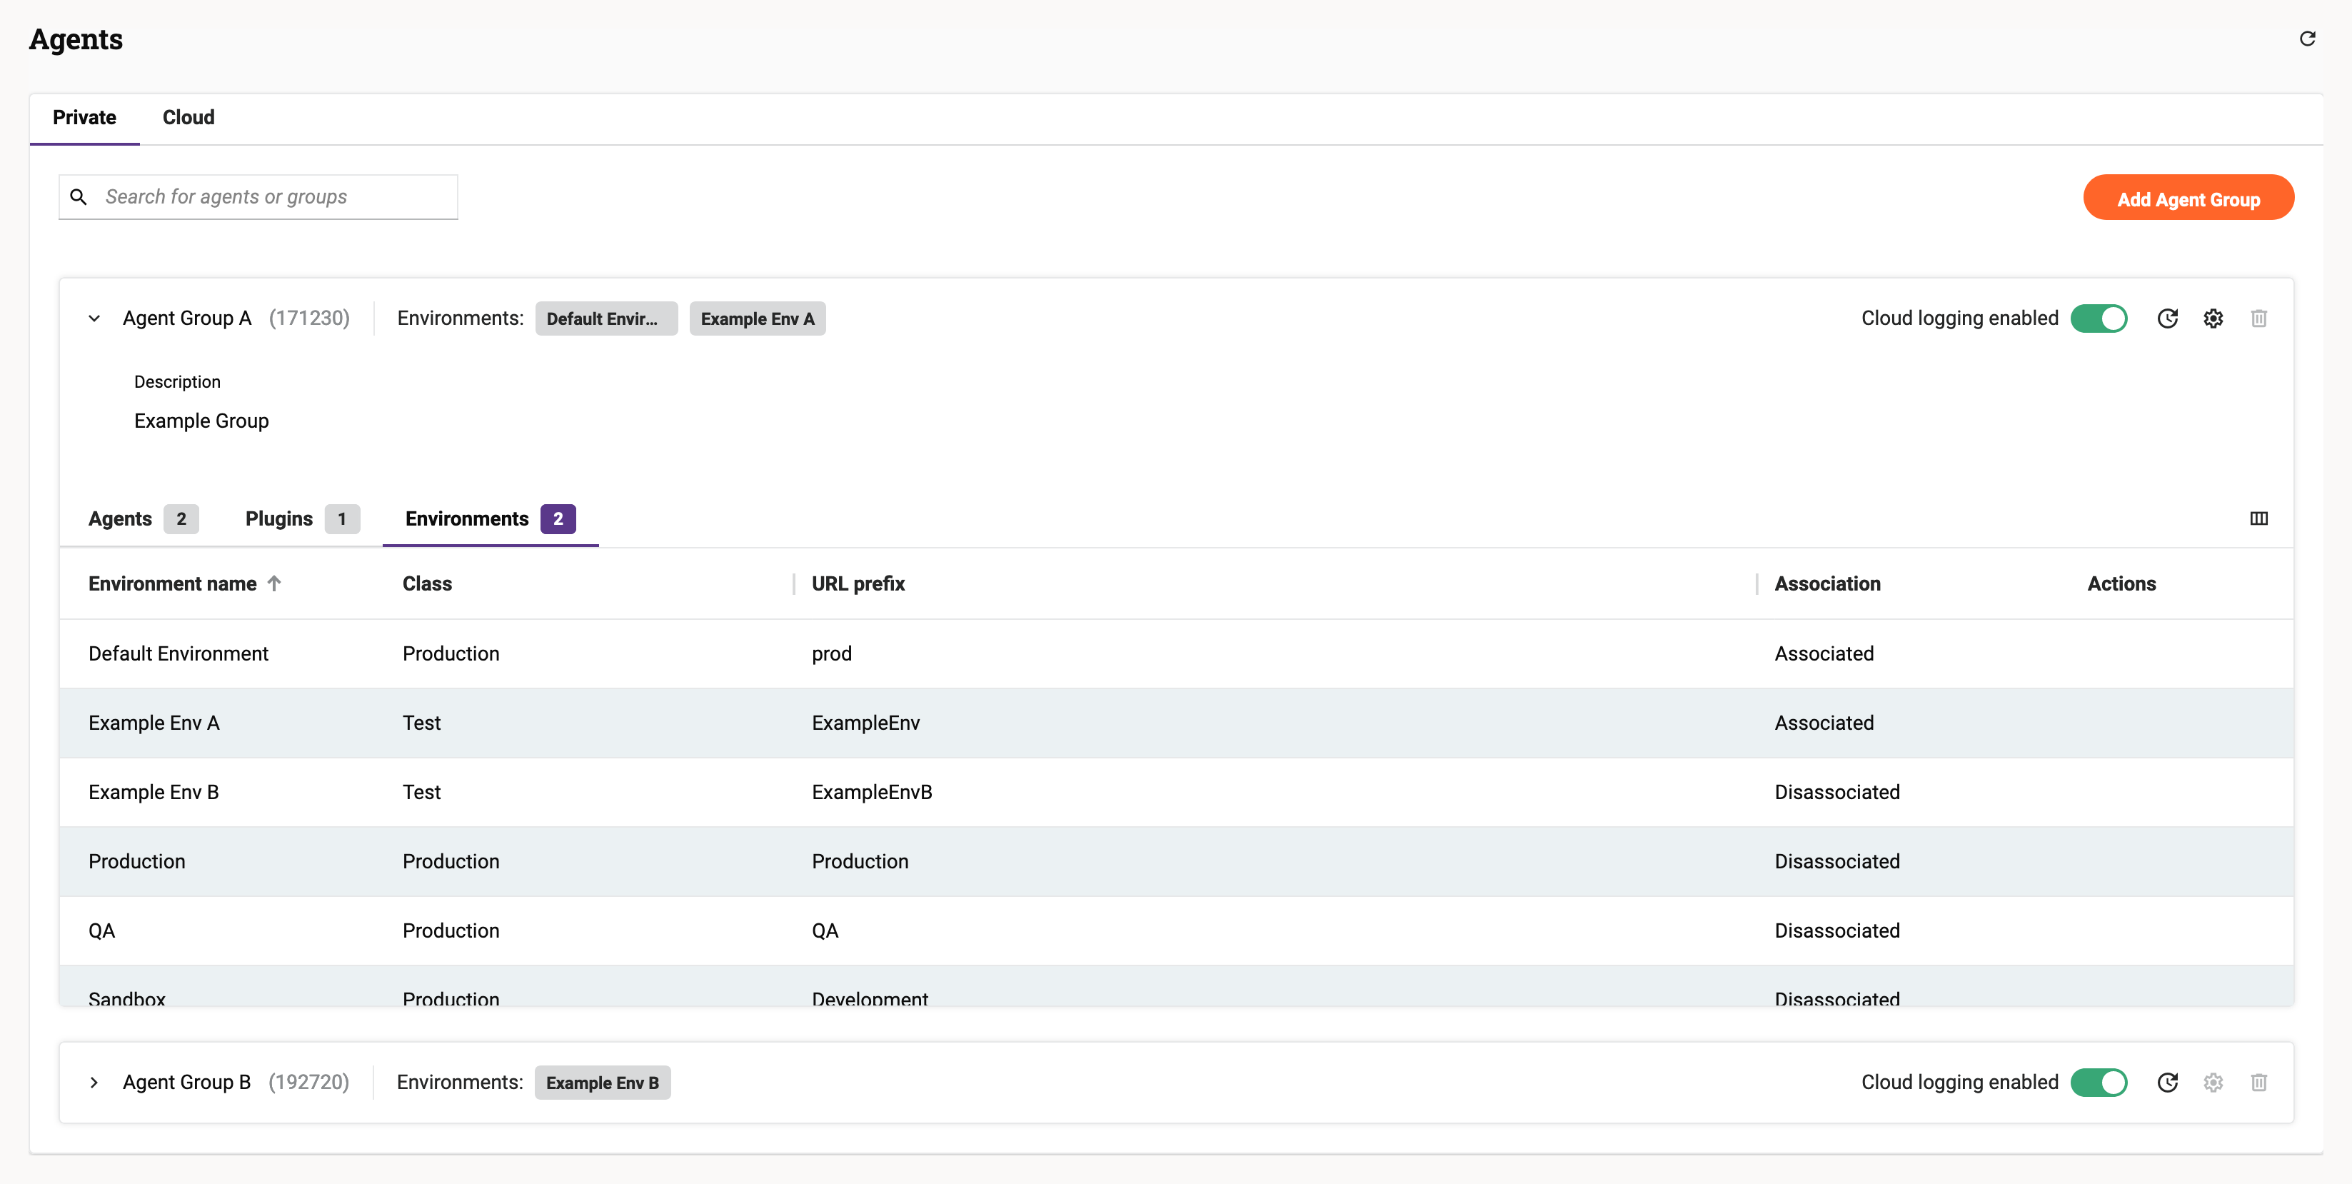Click the delete trash icon for Agent Group A
The height and width of the screenshot is (1184, 2352).
2258,318
